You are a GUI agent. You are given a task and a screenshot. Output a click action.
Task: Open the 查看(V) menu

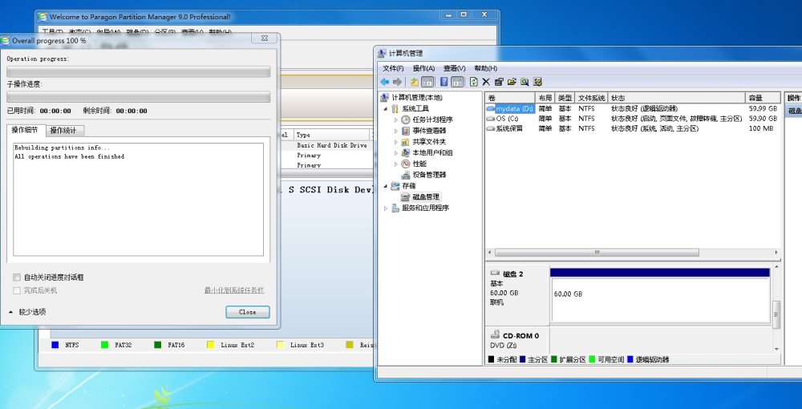coord(454,68)
